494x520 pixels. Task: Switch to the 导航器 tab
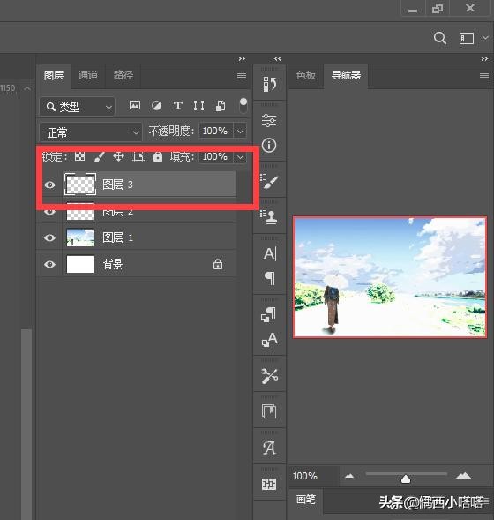346,76
